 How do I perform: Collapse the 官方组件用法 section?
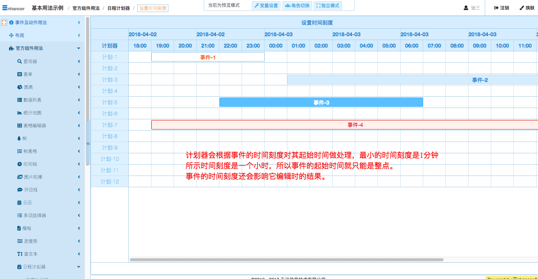click(79, 48)
